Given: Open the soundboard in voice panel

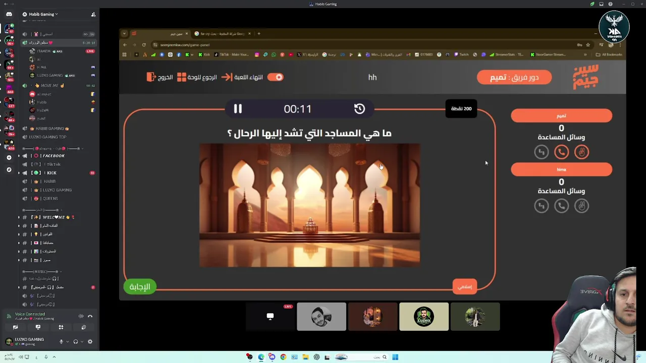Looking at the screenshot, I should [x=84, y=327].
